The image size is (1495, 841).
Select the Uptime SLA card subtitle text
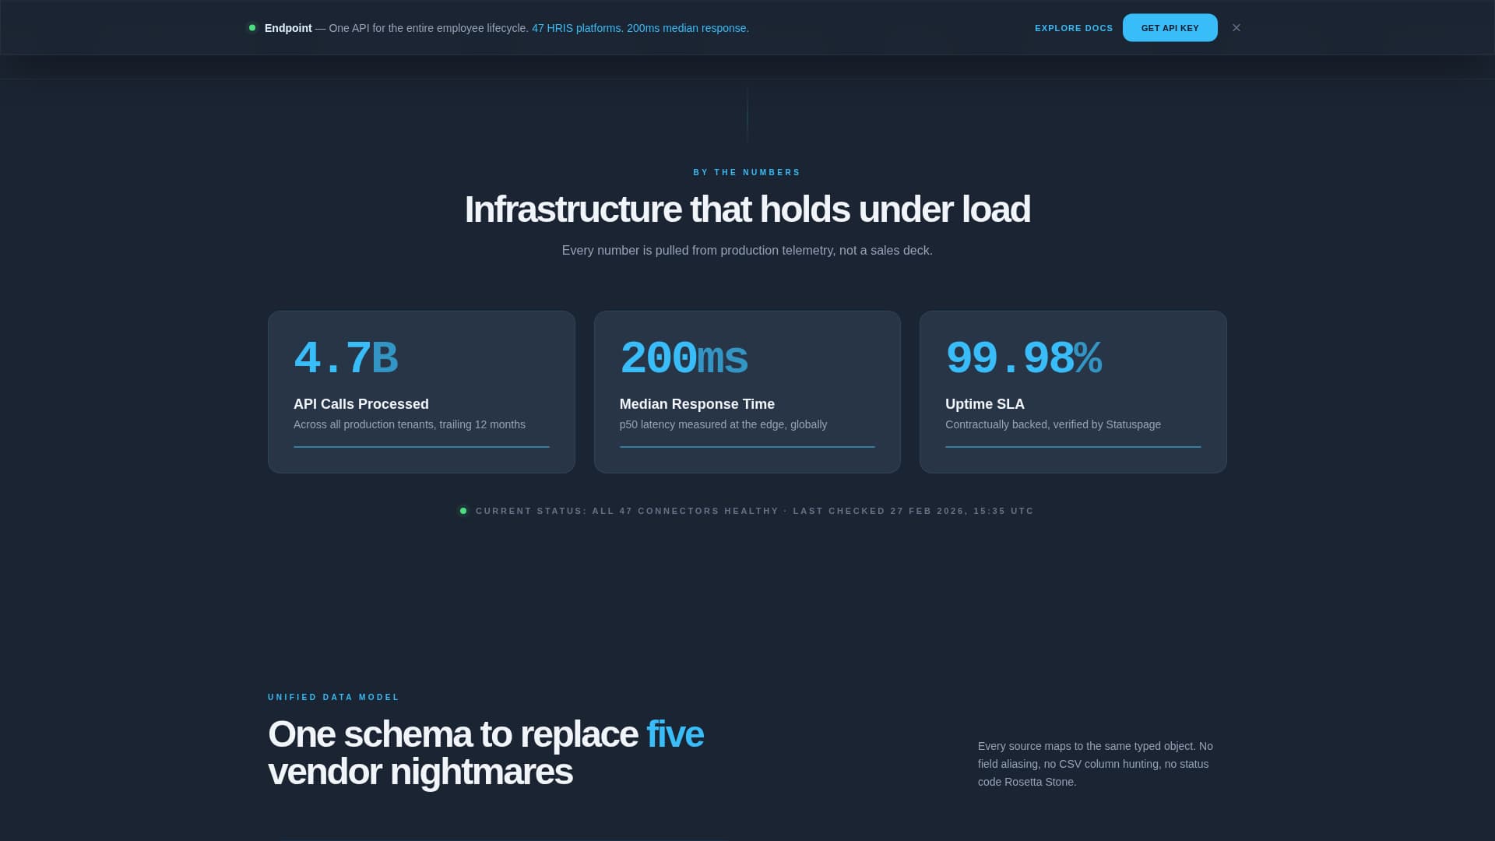coord(1053,424)
